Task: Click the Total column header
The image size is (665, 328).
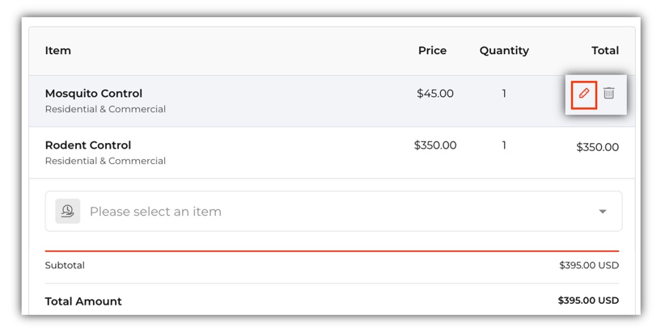Action: tap(605, 51)
